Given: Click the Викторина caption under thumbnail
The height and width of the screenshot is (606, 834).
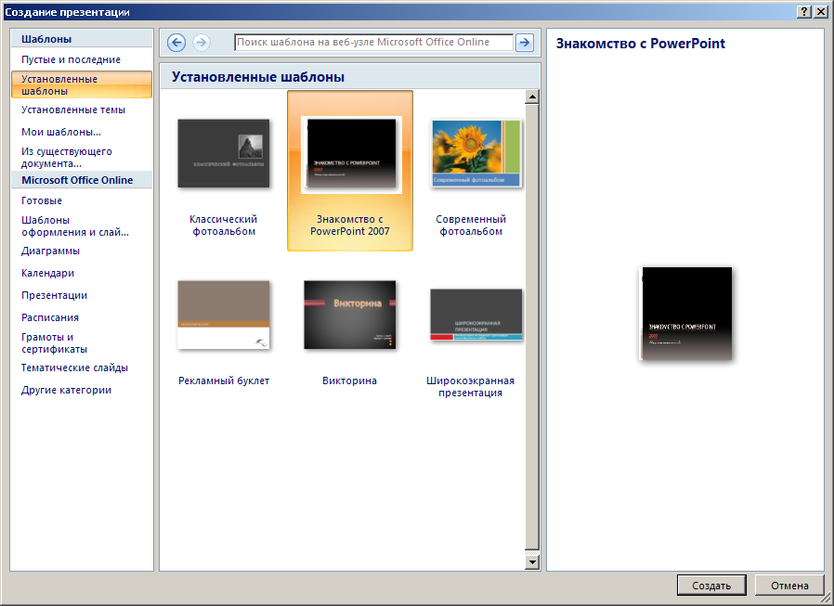Looking at the screenshot, I should tap(349, 380).
